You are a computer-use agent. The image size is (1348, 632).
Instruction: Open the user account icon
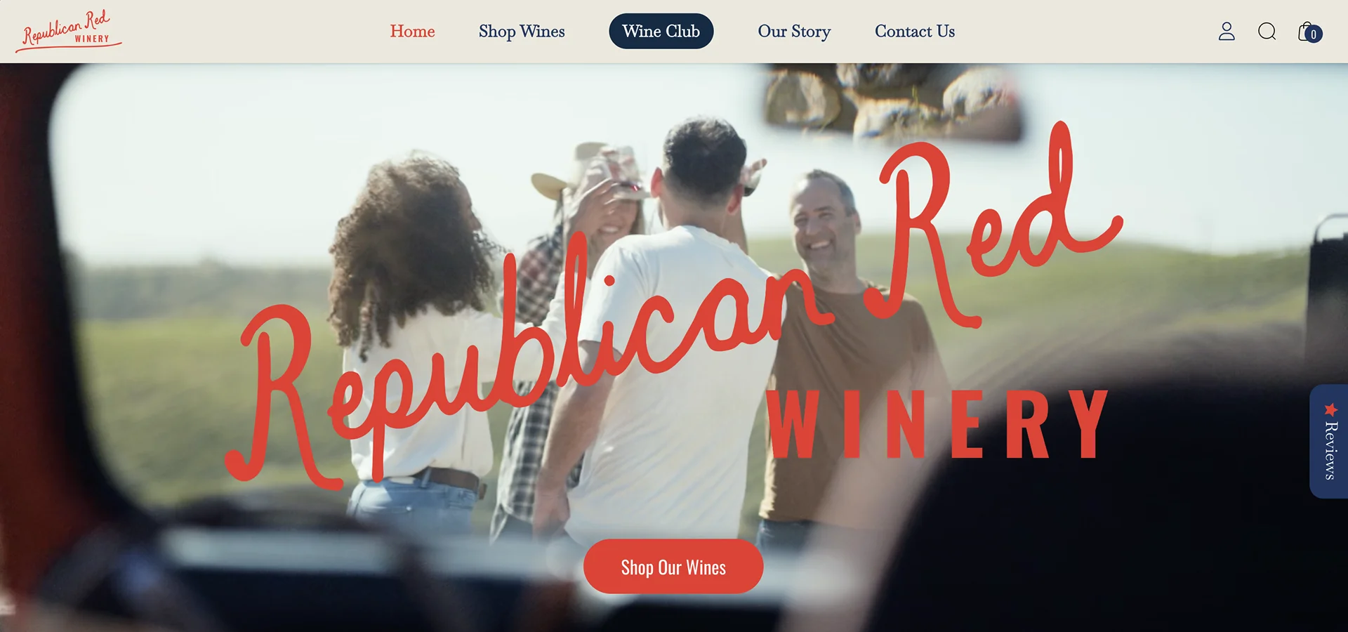click(1227, 32)
